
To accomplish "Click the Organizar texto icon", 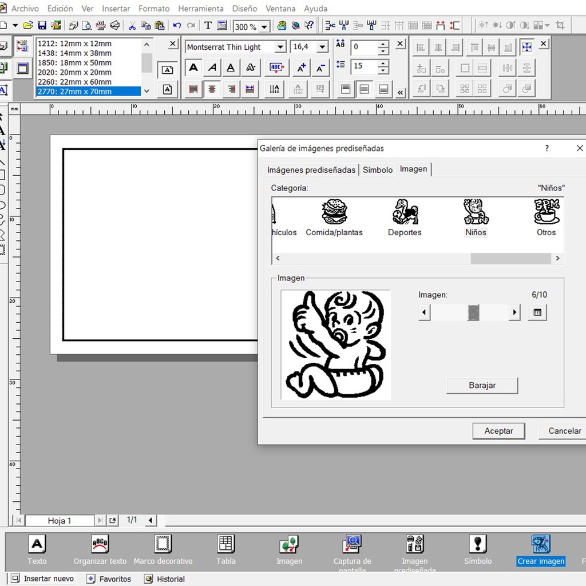I will tap(100, 545).
